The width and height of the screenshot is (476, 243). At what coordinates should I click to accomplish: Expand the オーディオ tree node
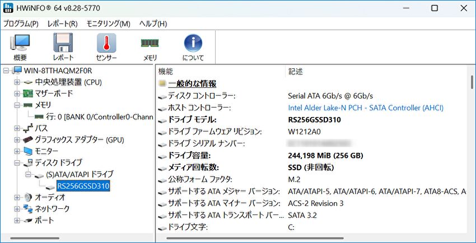point(17,198)
